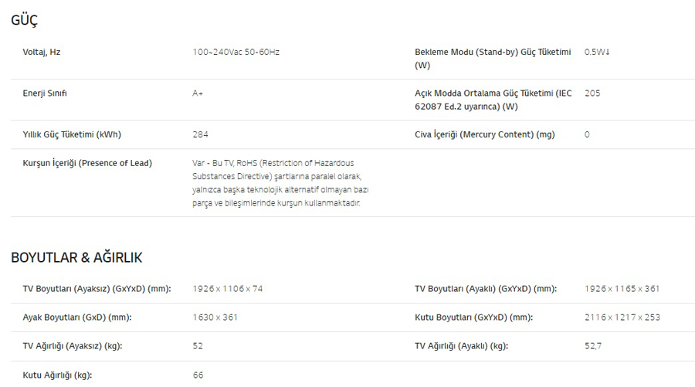Click the Kurşun İçeriği (Presence of Lead) label

87,163
